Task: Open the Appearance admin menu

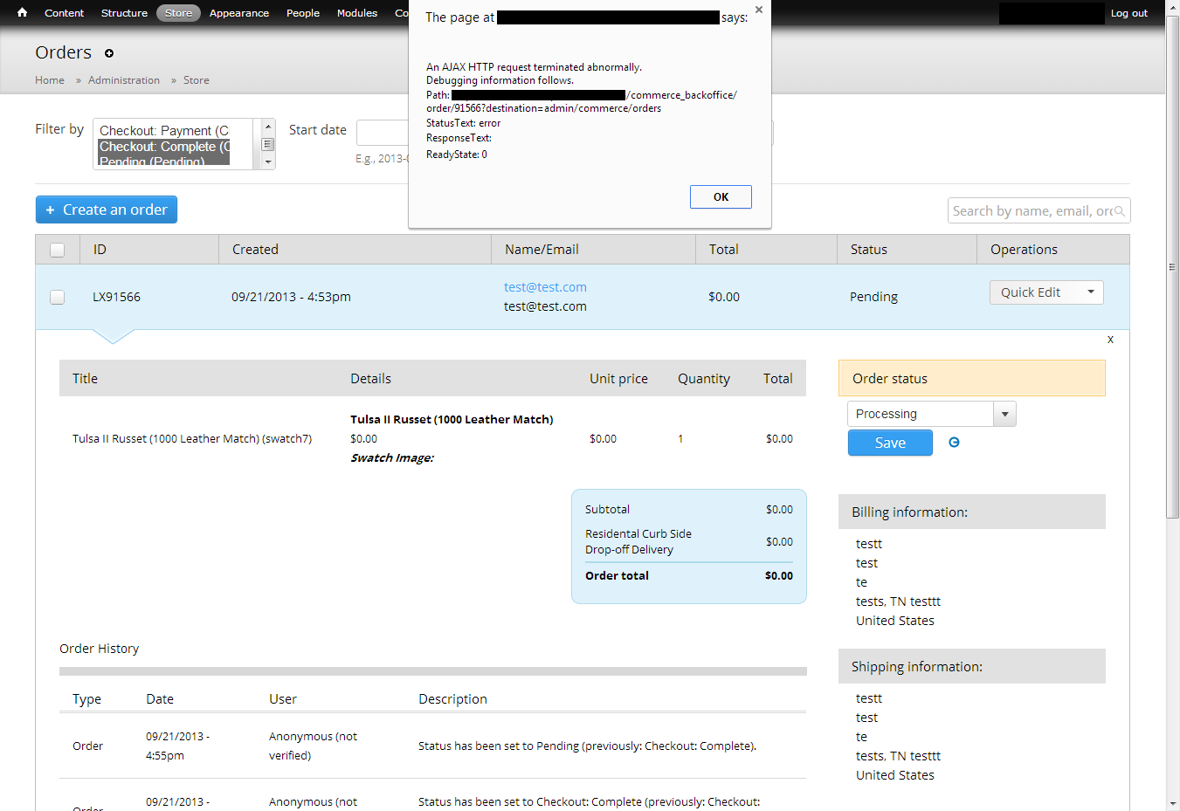Action: (x=238, y=13)
